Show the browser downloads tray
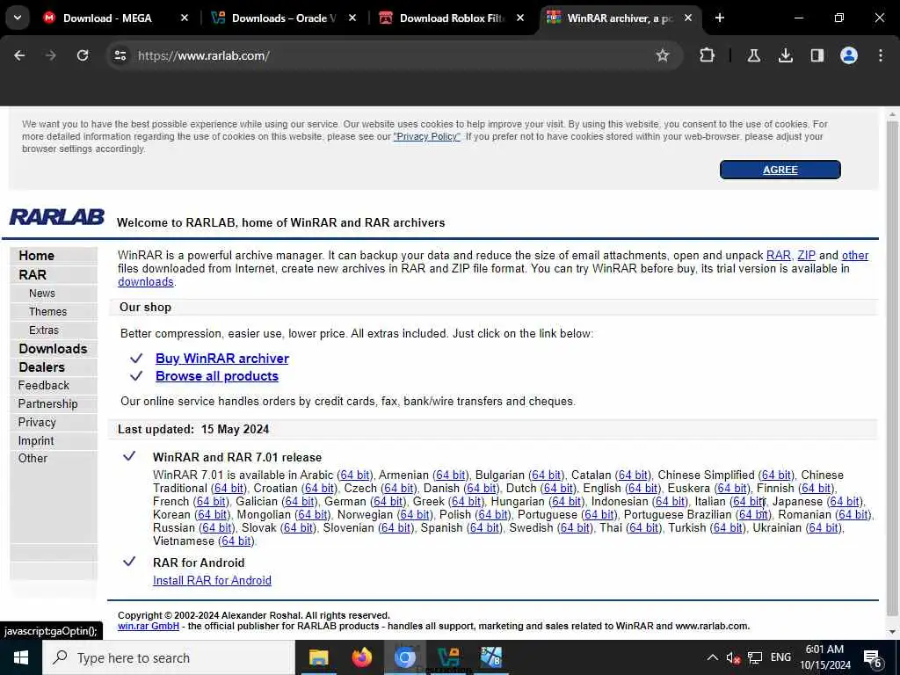This screenshot has width=900, height=675. pos(785,55)
